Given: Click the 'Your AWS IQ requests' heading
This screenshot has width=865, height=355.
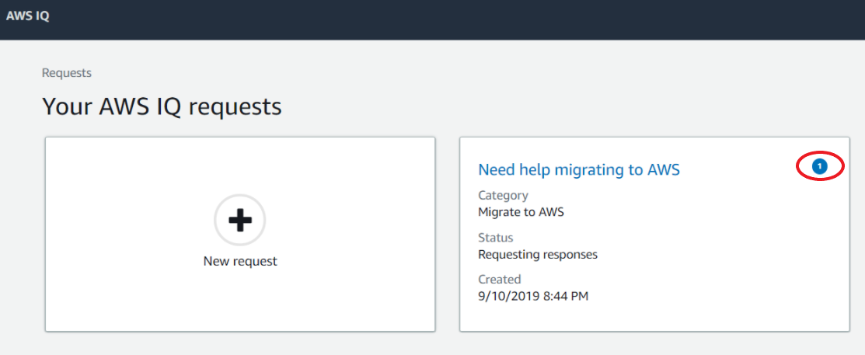Looking at the screenshot, I should point(162,106).
